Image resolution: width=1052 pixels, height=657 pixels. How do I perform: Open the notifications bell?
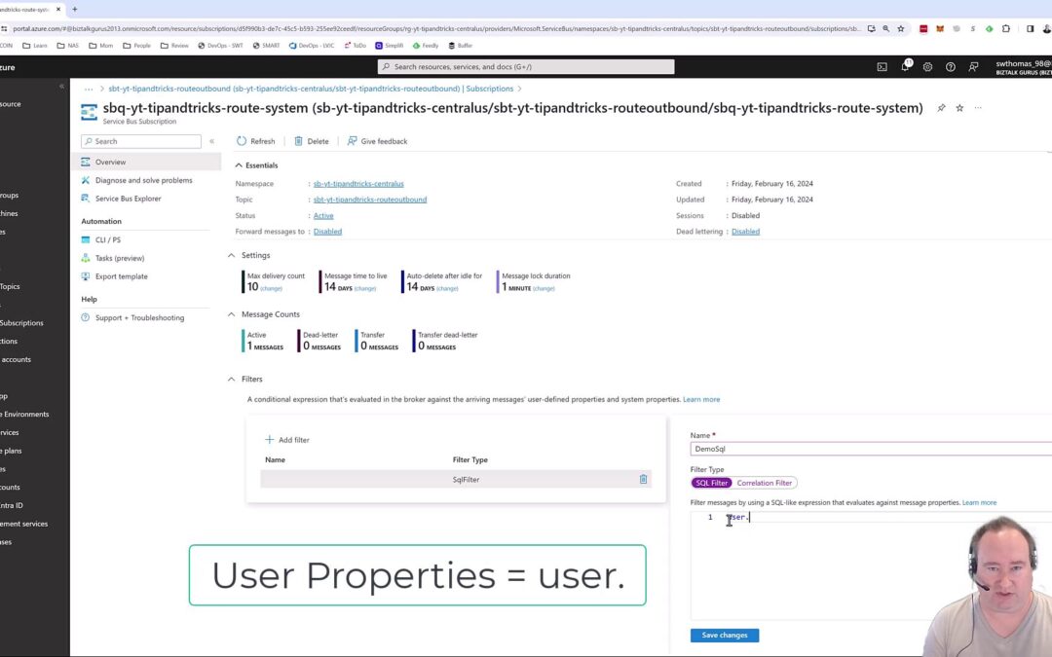[x=905, y=66]
